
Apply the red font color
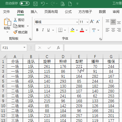click(x=82, y=30)
